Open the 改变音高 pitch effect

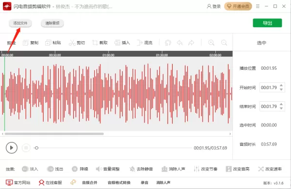click(238, 169)
